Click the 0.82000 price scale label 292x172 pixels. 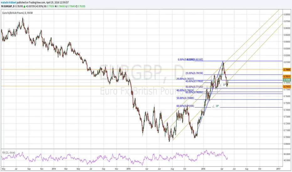[287, 55]
